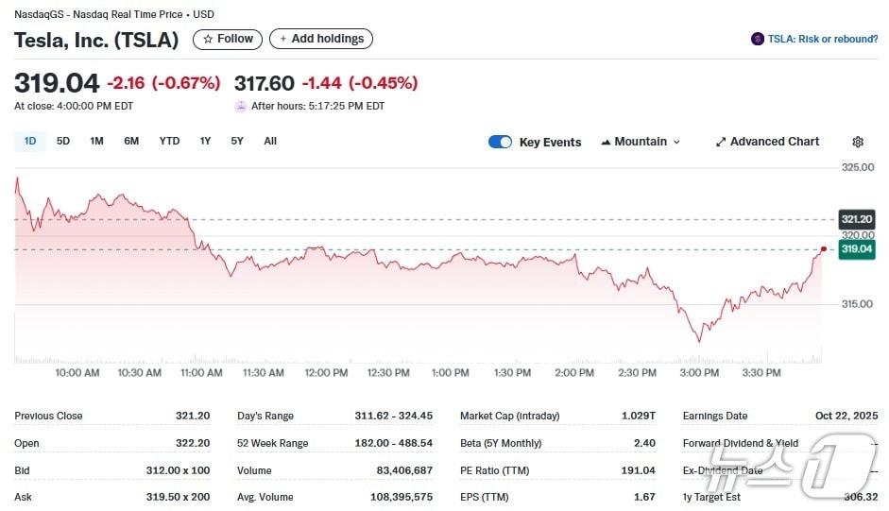Screen dimensions: 889x511
Task: Toggle the Key Events switch
Action: (x=500, y=142)
